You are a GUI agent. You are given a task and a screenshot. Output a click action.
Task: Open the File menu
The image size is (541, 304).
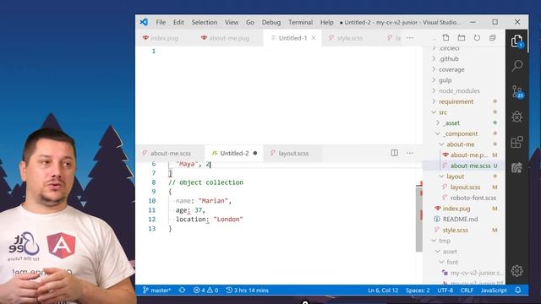click(x=161, y=22)
